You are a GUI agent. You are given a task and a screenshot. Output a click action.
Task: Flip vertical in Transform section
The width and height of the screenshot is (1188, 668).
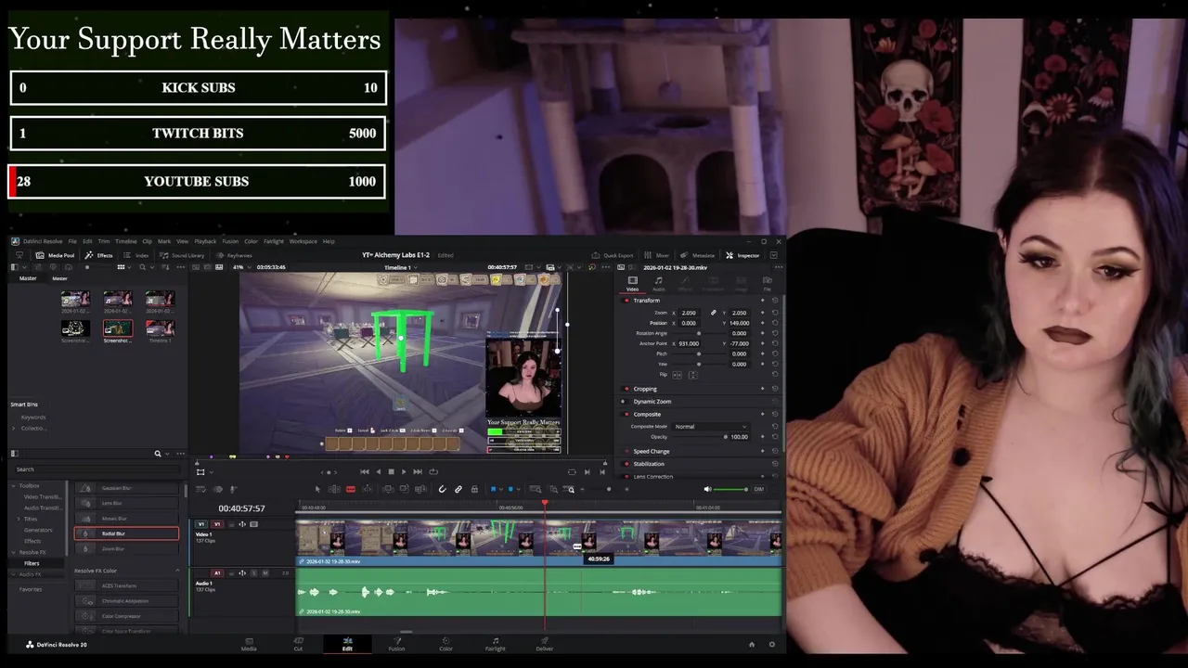pos(693,375)
